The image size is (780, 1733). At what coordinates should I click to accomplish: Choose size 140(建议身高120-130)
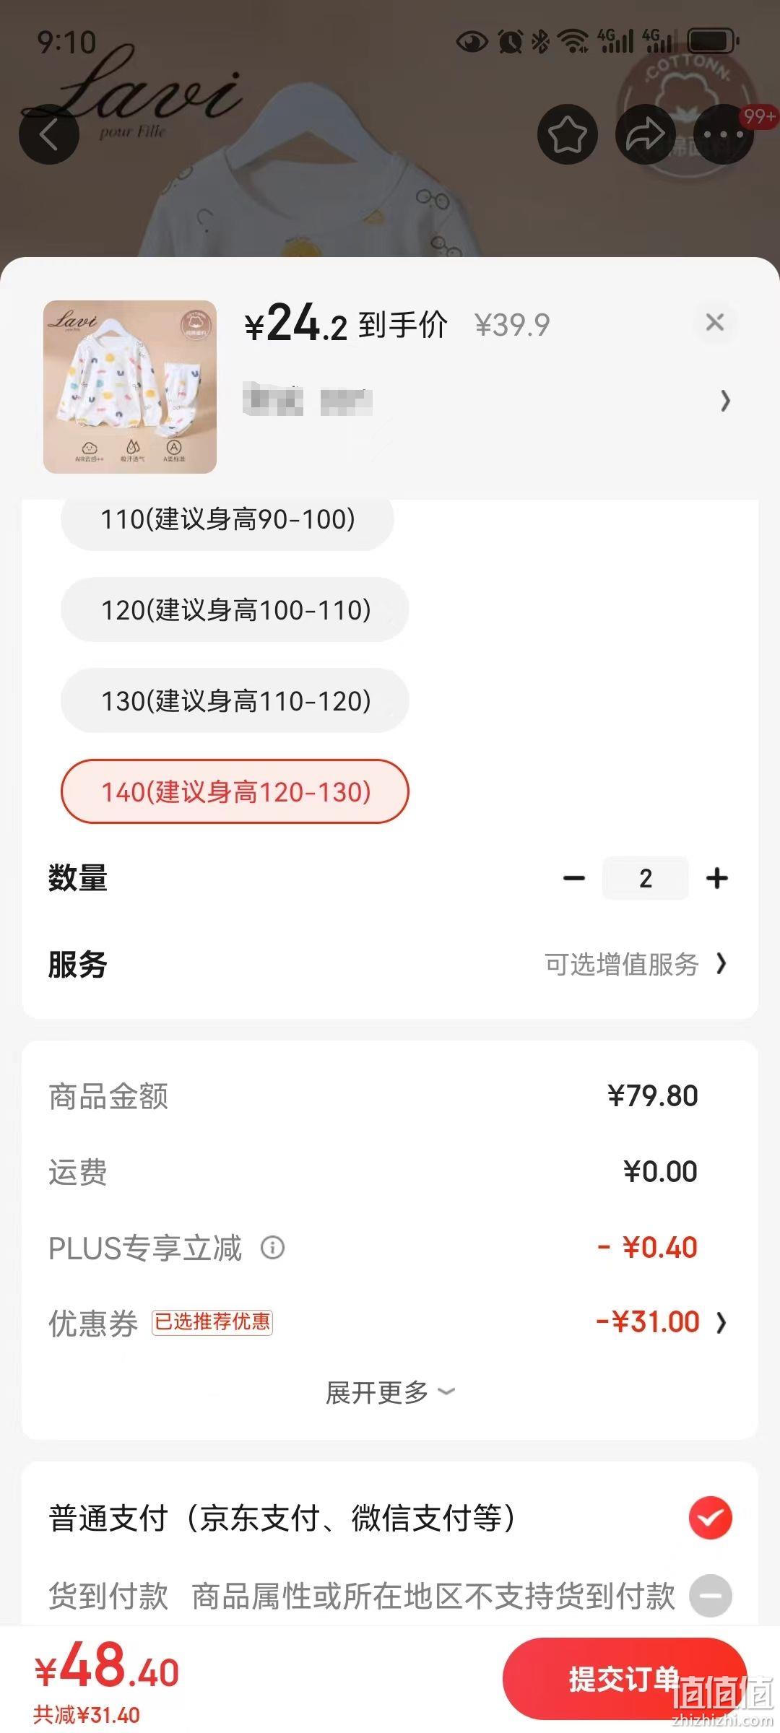235,791
